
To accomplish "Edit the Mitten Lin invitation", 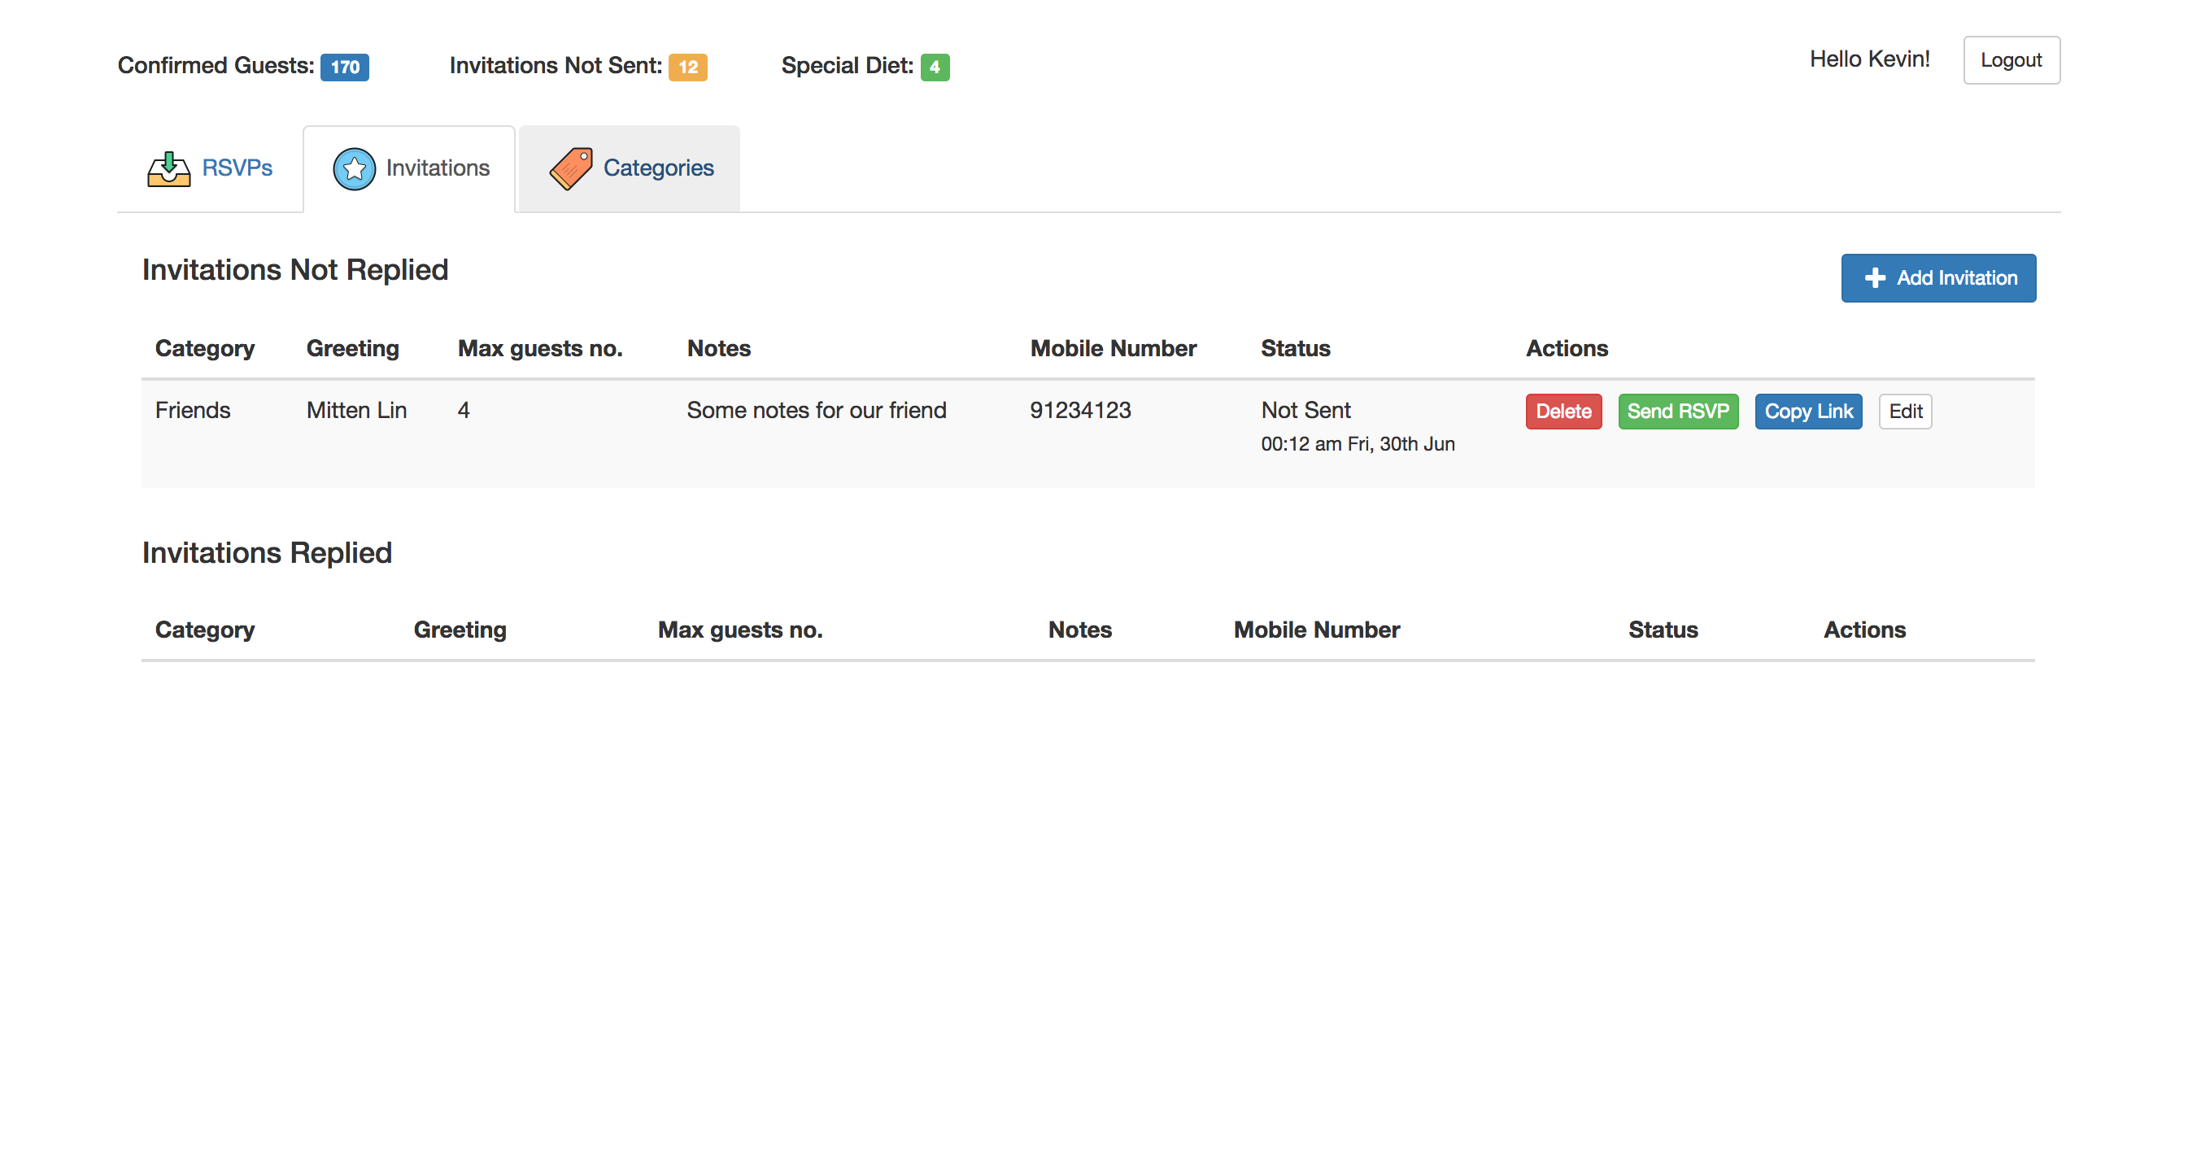I will click(x=1905, y=412).
